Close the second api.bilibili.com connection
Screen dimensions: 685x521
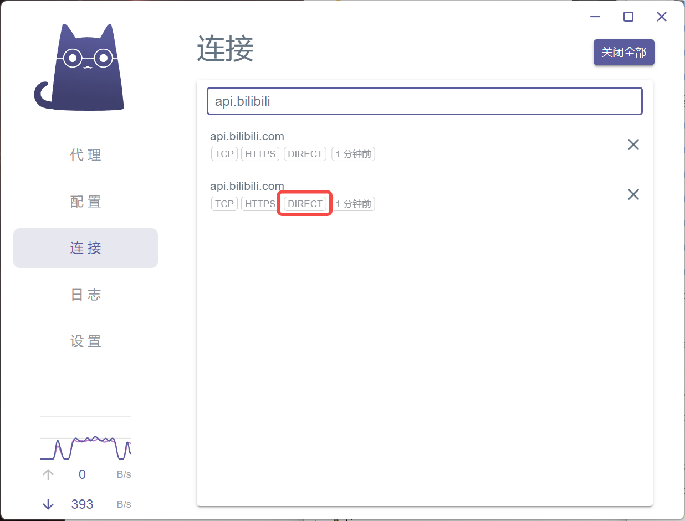pyautogui.click(x=633, y=194)
